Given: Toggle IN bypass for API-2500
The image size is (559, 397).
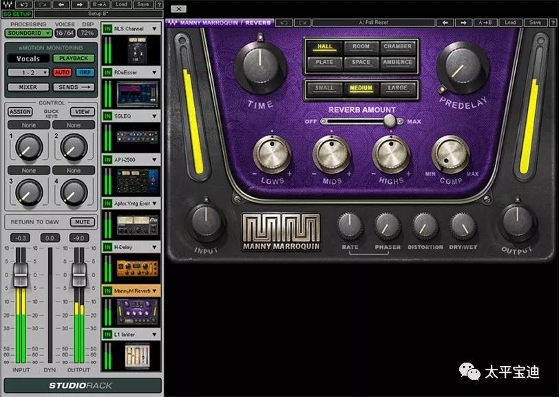Looking at the screenshot, I should pos(107,160).
